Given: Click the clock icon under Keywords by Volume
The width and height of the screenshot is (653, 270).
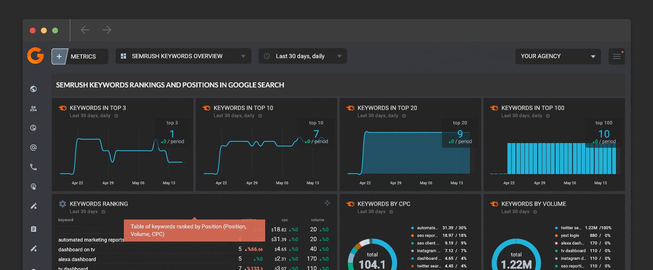Looking at the screenshot, I should point(535,211).
